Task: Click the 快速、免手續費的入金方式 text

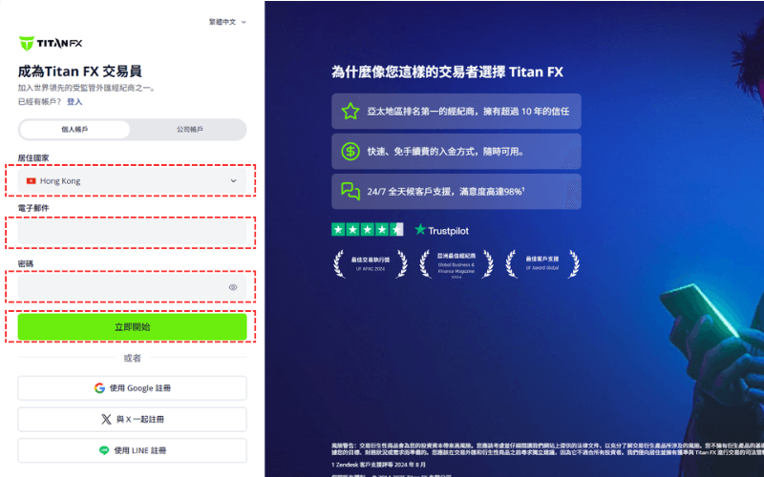Action: coord(446,152)
